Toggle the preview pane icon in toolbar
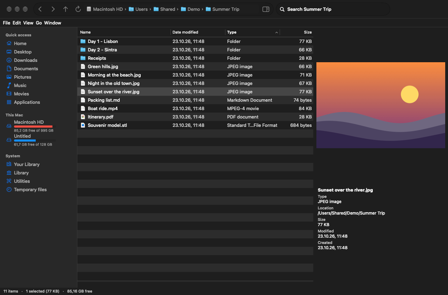 [x=266, y=9]
